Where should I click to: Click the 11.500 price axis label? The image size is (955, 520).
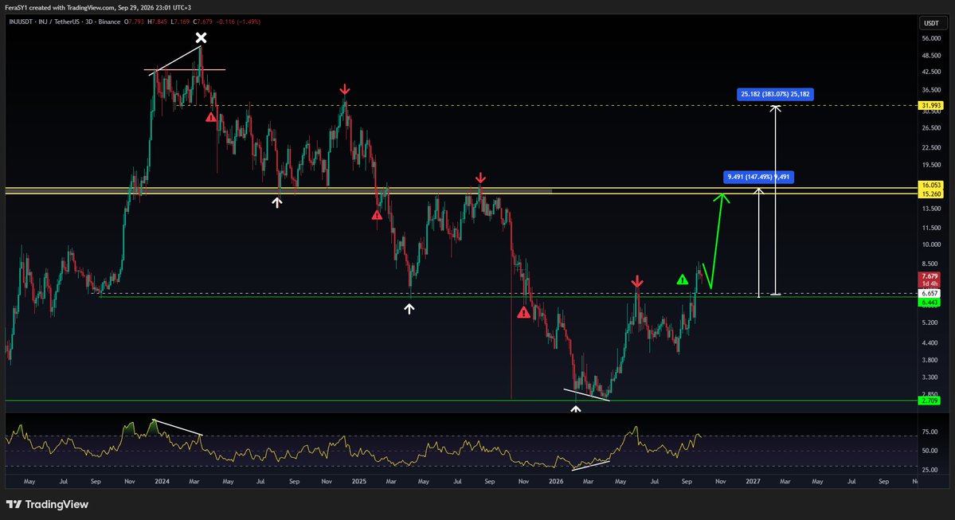click(x=931, y=228)
